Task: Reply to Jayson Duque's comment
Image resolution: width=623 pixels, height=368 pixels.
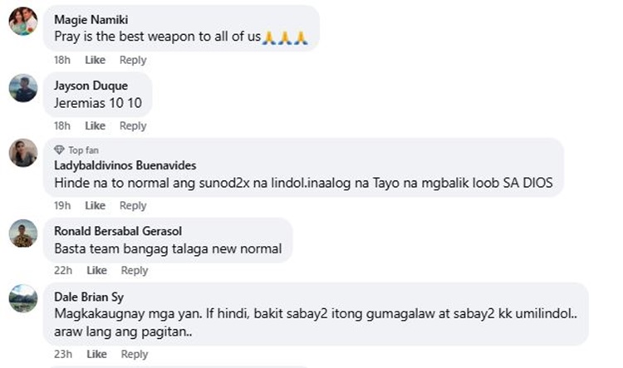Action: coord(133,126)
